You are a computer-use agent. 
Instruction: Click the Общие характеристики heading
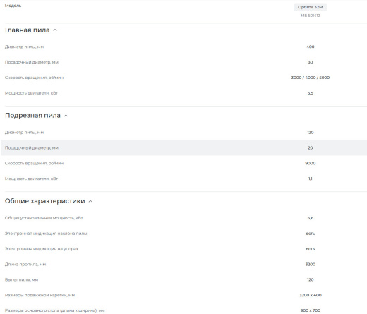click(45, 201)
